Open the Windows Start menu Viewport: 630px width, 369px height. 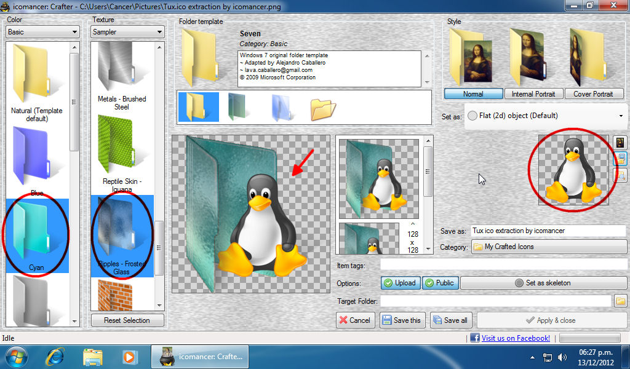pos(16,357)
